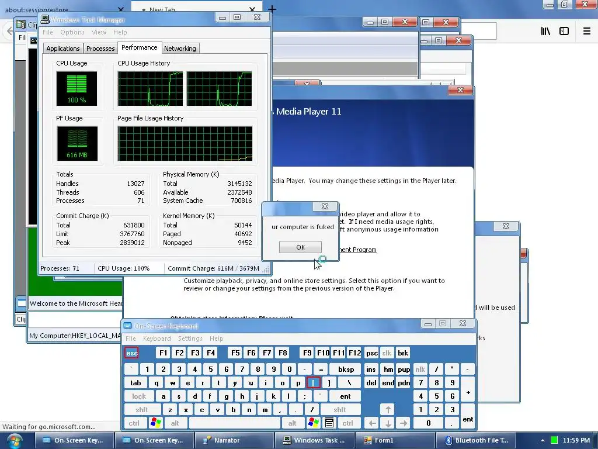Viewport: 598px width, 449px height.
Task: Tap the numpad 0 key
Action: tap(428, 423)
